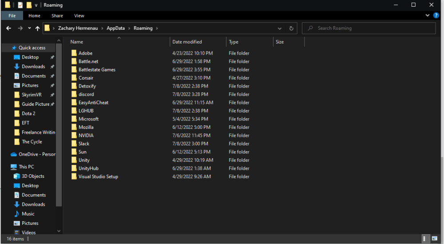Open address bar history dropdown
Screen dimensions: 444x244
[279, 28]
